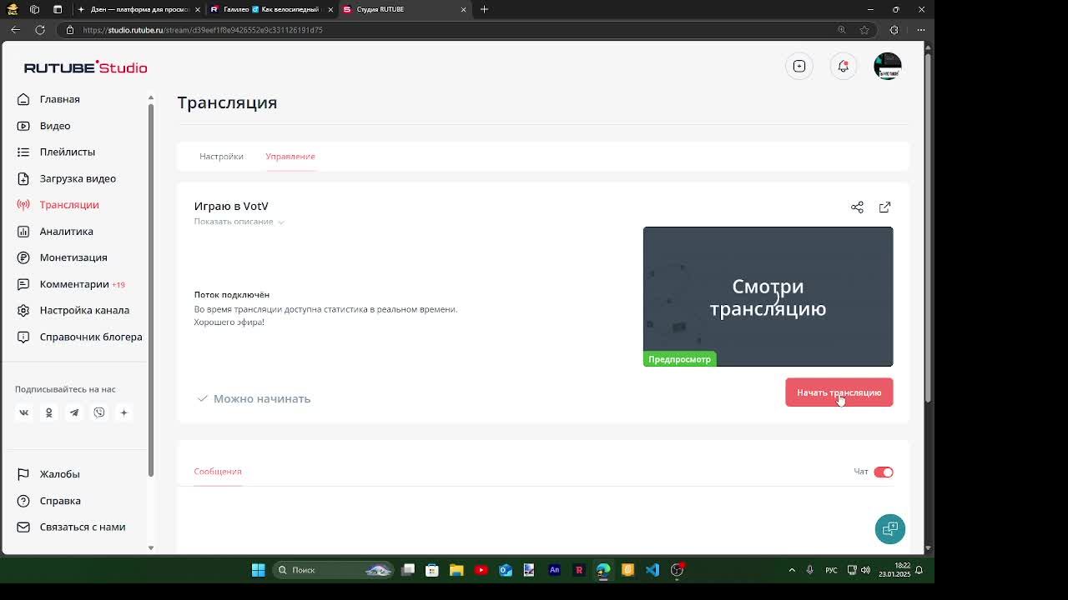Open Справочник блогера link
The image size is (1068, 600).
pyautogui.click(x=80, y=337)
